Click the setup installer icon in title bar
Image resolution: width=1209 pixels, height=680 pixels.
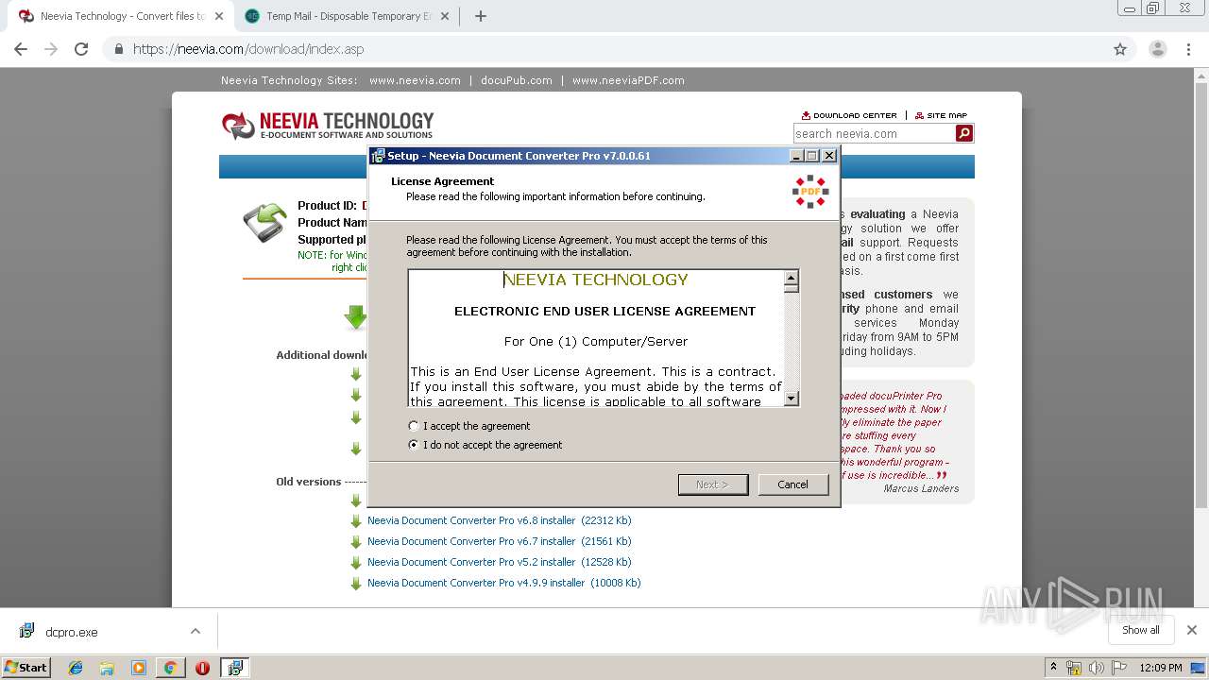point(378,156)
